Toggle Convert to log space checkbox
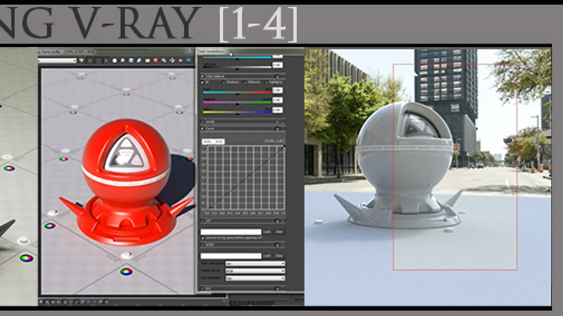 [203, 238]
